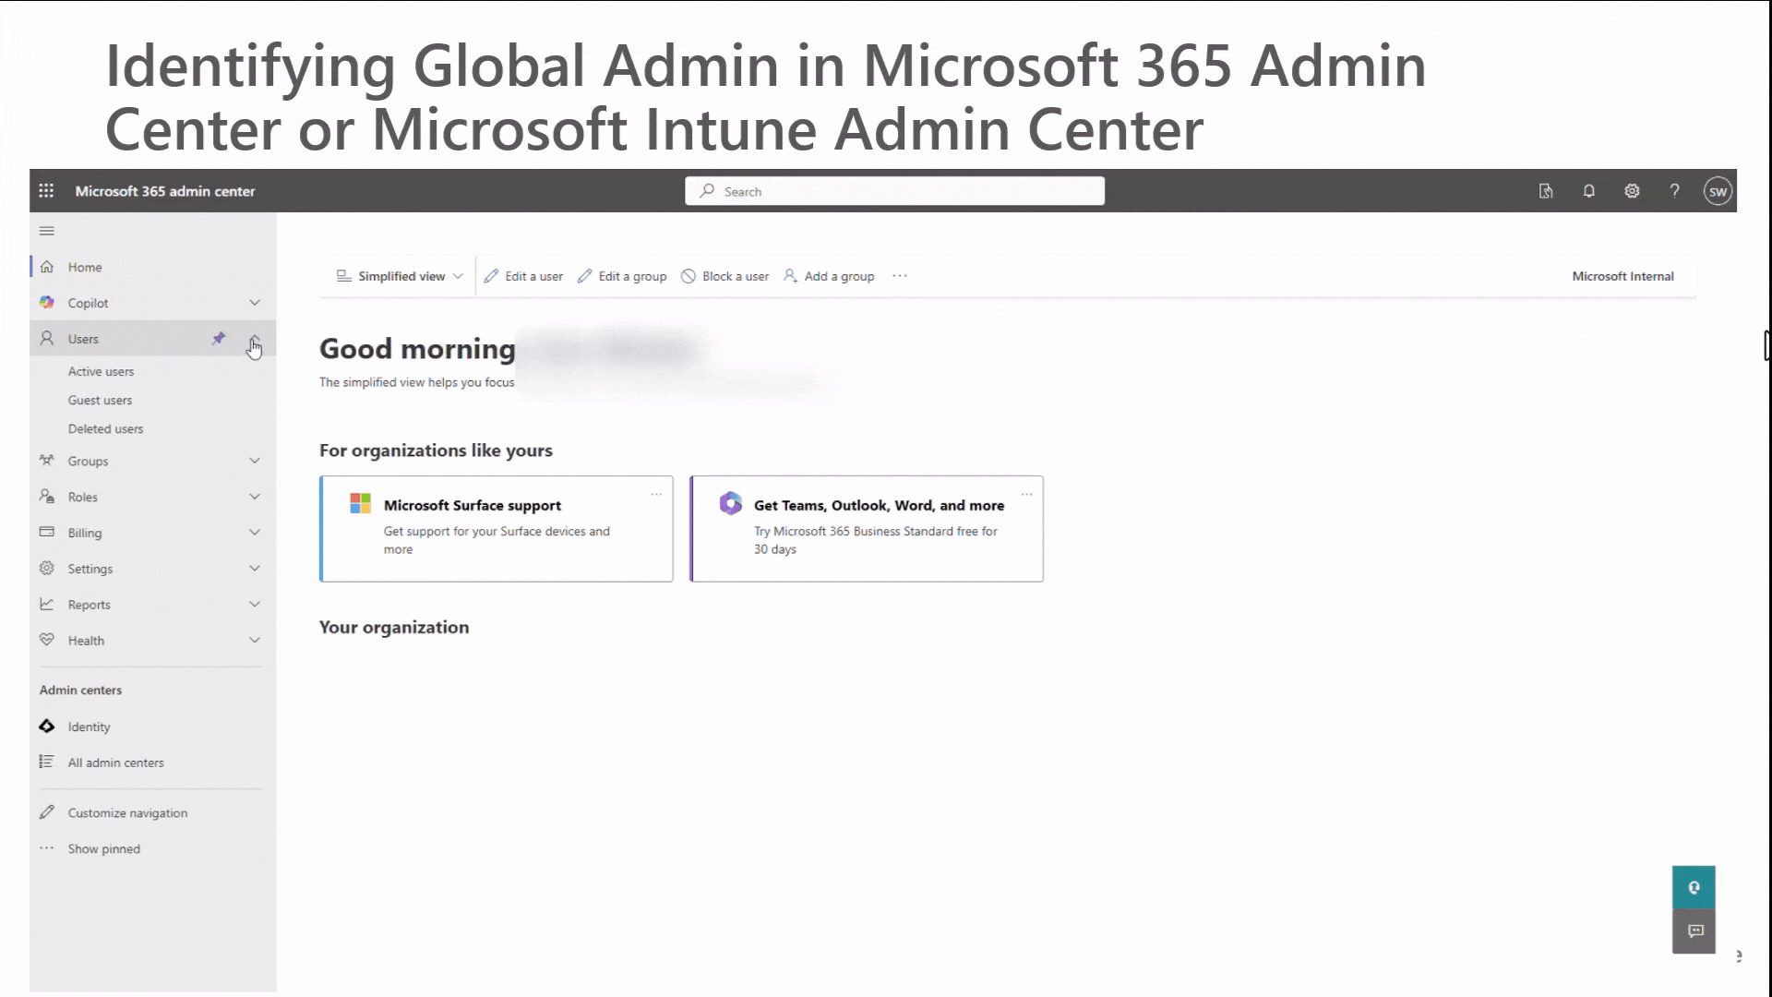The width and height of the screenshot is (1772, 997).
Task: Open the app launcher waffle icon
Action: [46, 191]
